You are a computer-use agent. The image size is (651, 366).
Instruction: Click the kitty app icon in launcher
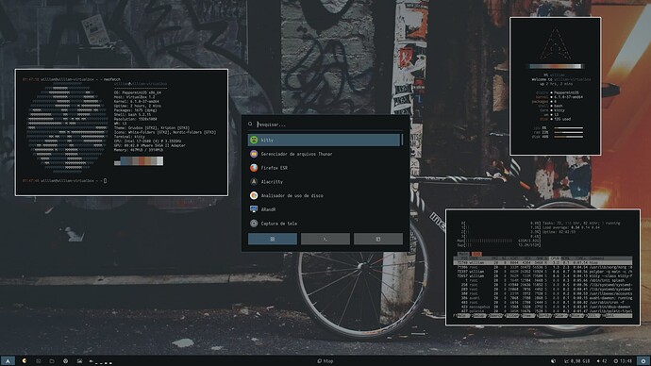254,141
